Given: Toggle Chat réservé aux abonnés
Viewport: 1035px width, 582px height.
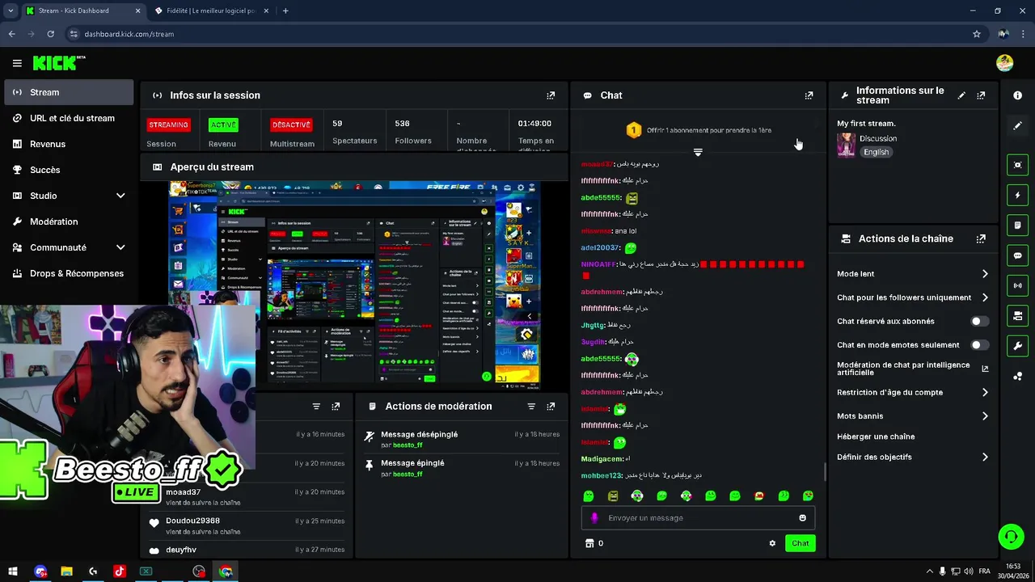Looking at the screenshot, I should coord(979,321).
